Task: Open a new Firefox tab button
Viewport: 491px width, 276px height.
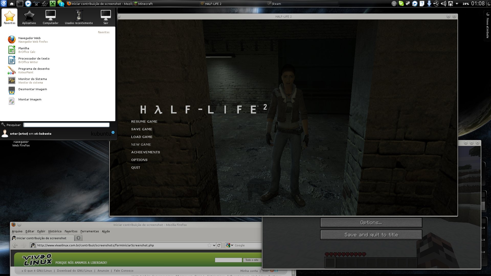Action: [x=79, y=238]
